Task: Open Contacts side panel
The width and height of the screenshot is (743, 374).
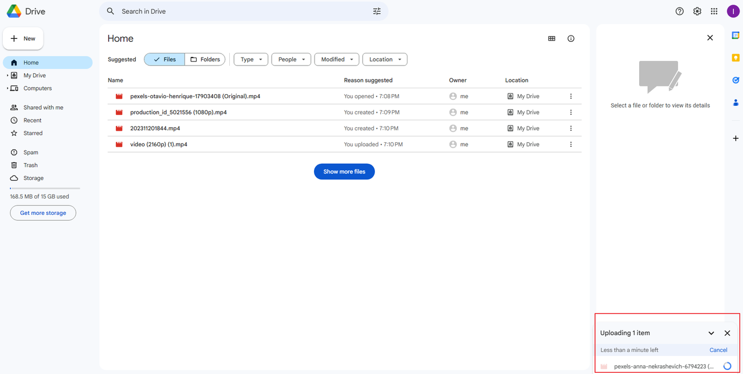Action: click(735, 103)
